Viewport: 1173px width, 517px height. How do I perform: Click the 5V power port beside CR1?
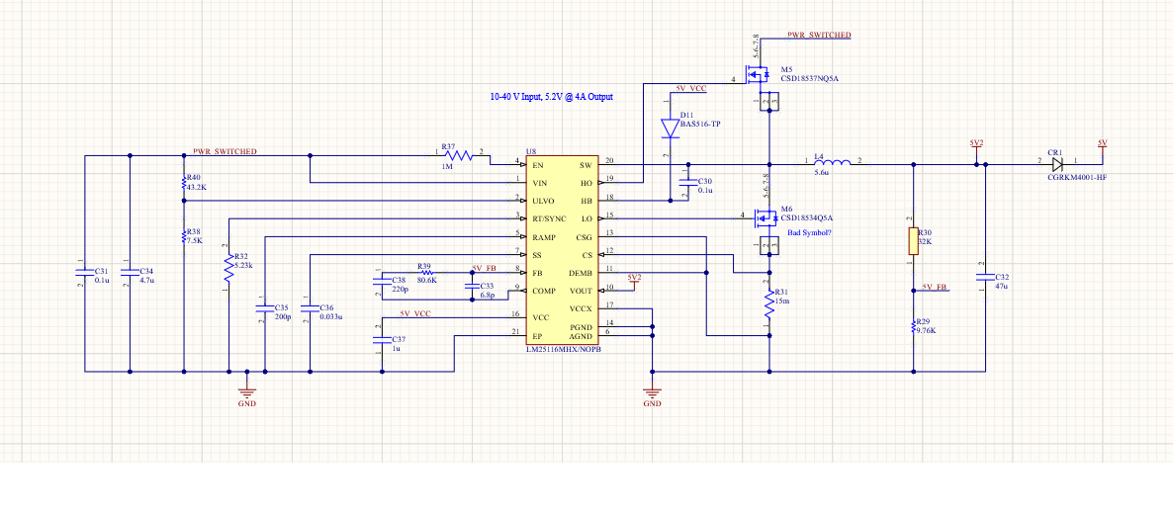pos(1103,146)
